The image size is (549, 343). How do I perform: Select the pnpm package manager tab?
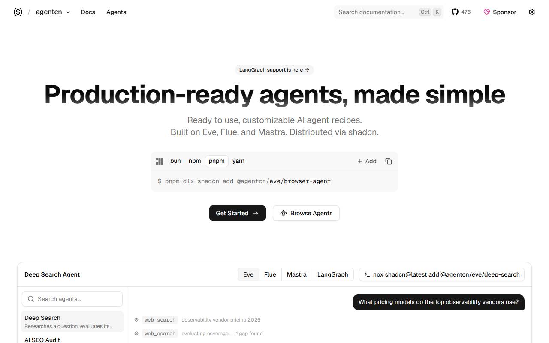coord(217,161)
